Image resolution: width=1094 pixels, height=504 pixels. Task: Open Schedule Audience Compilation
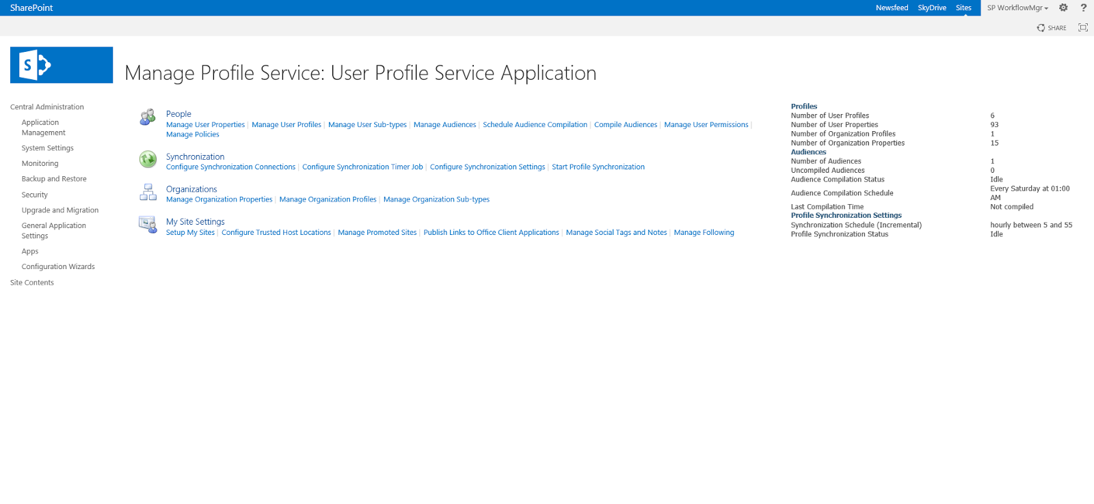coord(535,125)
